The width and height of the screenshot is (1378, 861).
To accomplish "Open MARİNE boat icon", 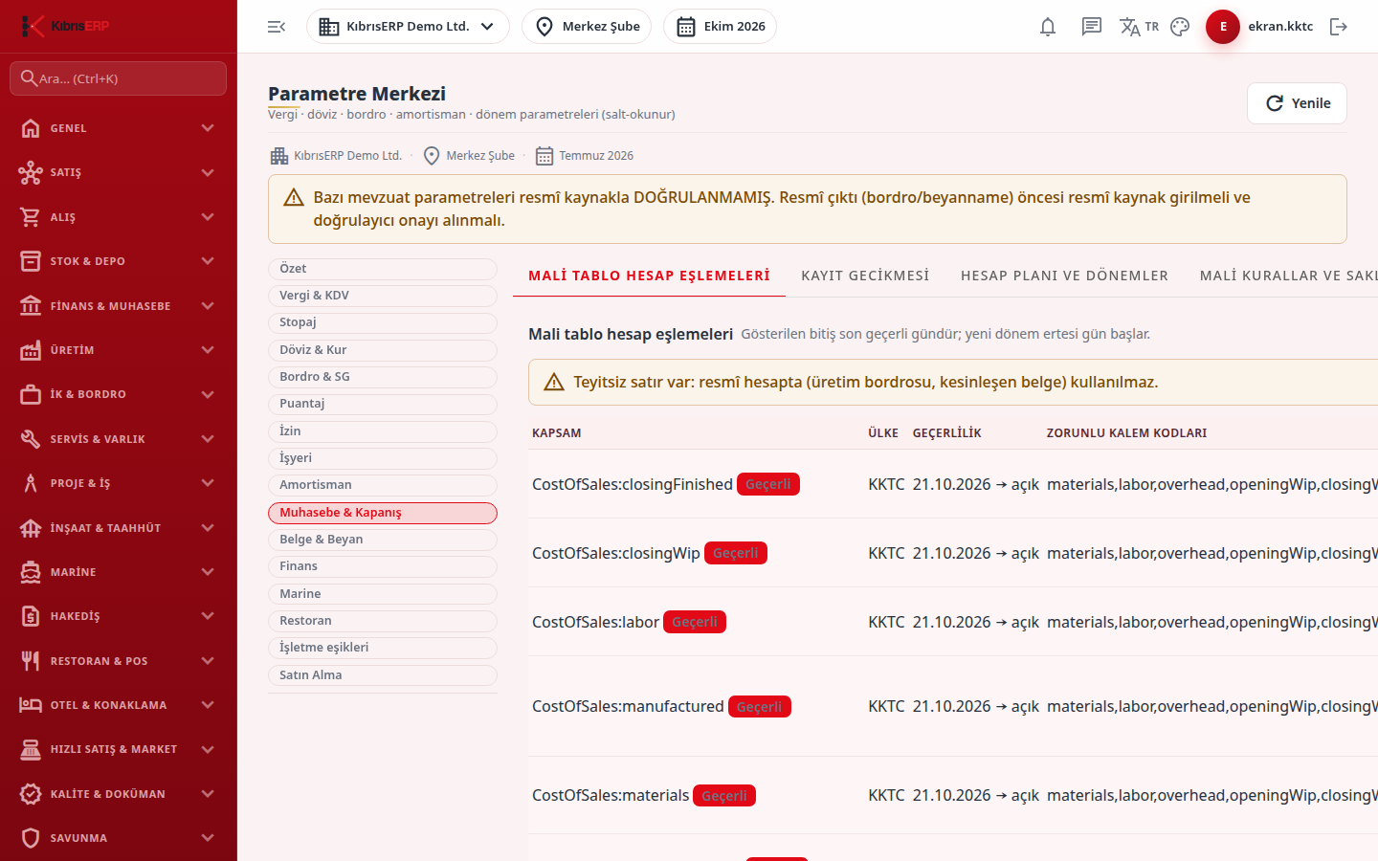I will (x=31, y=572).
